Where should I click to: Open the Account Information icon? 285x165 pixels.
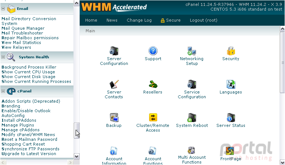pyautogui.click(x=113, y=151)
